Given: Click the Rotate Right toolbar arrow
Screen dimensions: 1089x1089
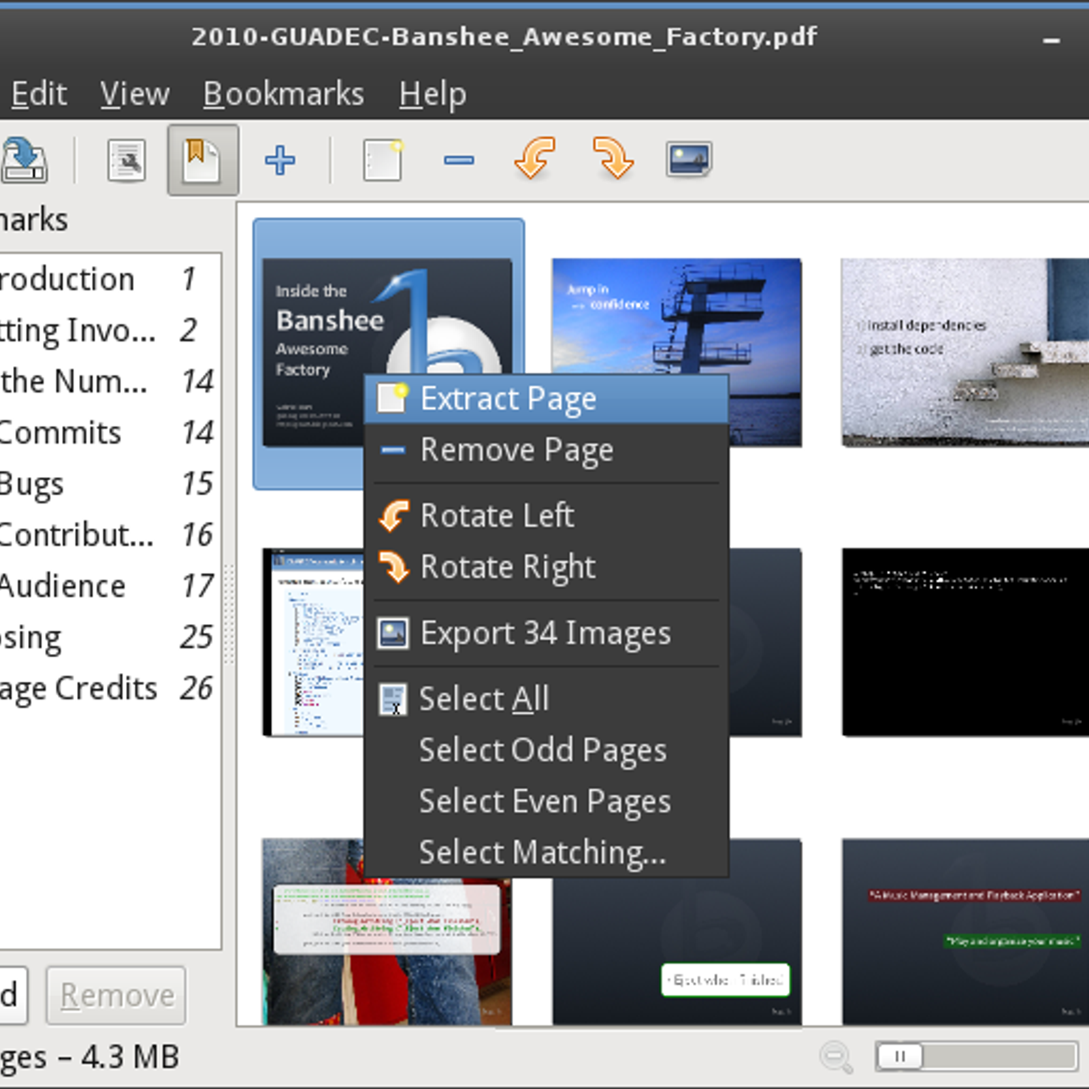Looking at the screenshot, I should coord(613,158).
